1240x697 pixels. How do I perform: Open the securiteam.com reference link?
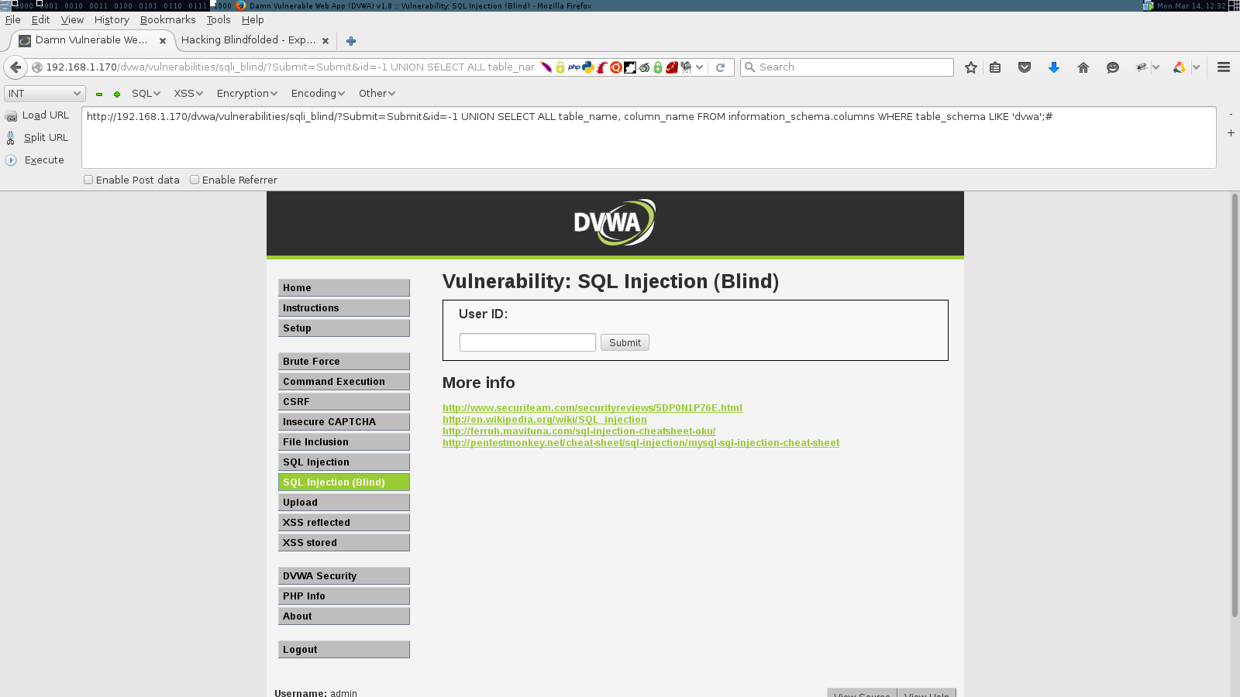[x=592, y=408]
